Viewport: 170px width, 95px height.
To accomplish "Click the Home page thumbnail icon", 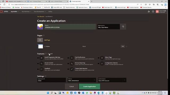I will [x=40, y=46].
